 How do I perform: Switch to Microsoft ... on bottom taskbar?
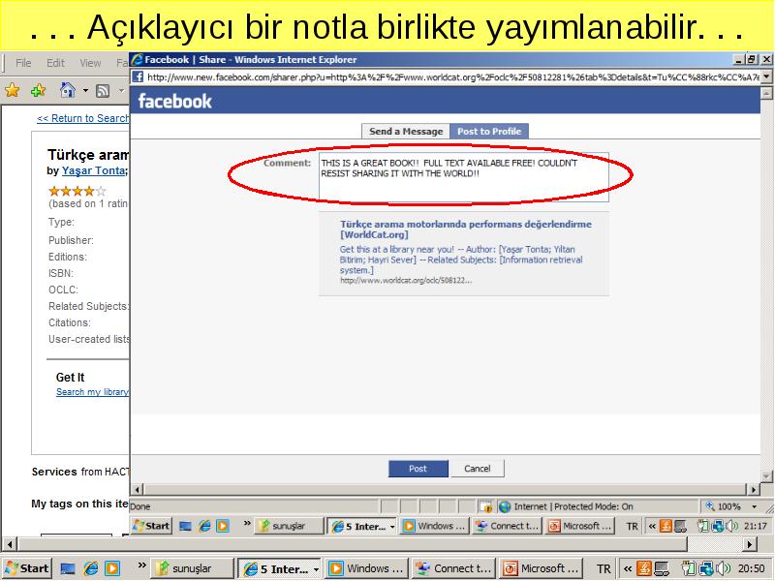541,568
